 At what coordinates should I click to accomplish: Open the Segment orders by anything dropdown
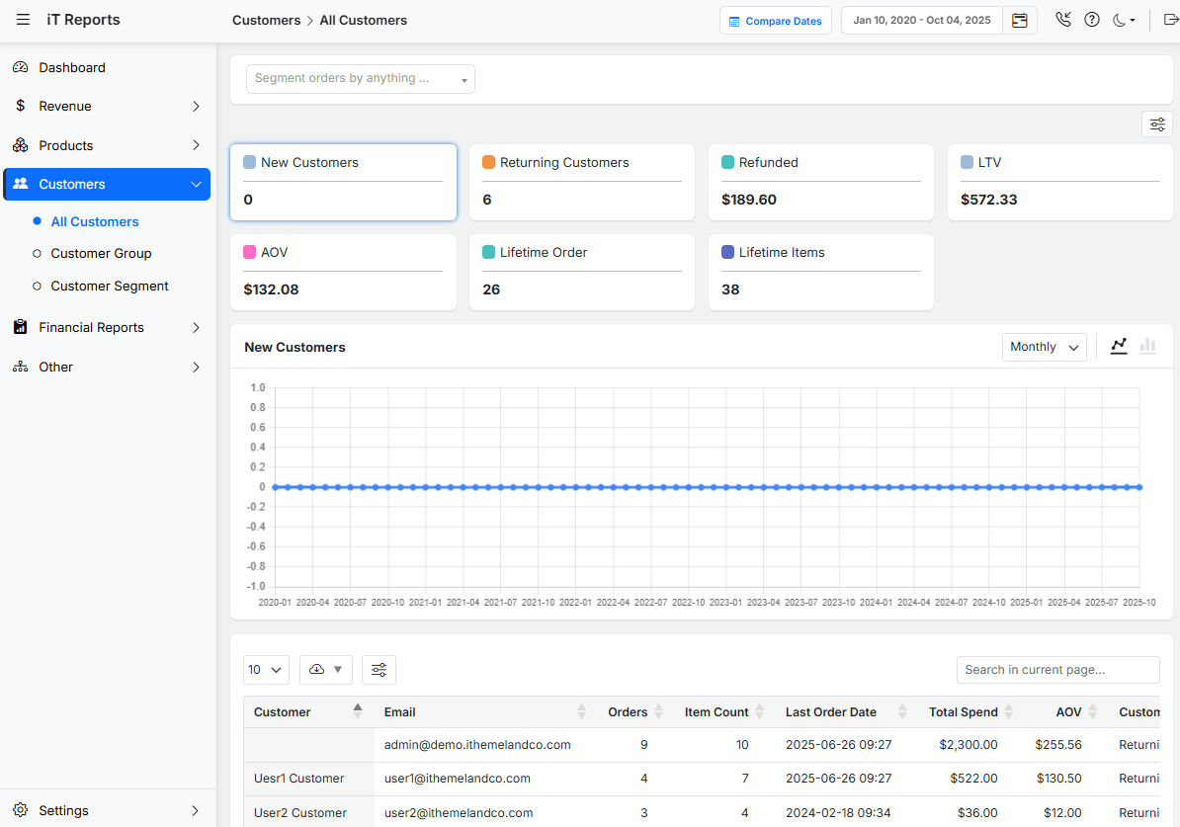click(360, 78)
